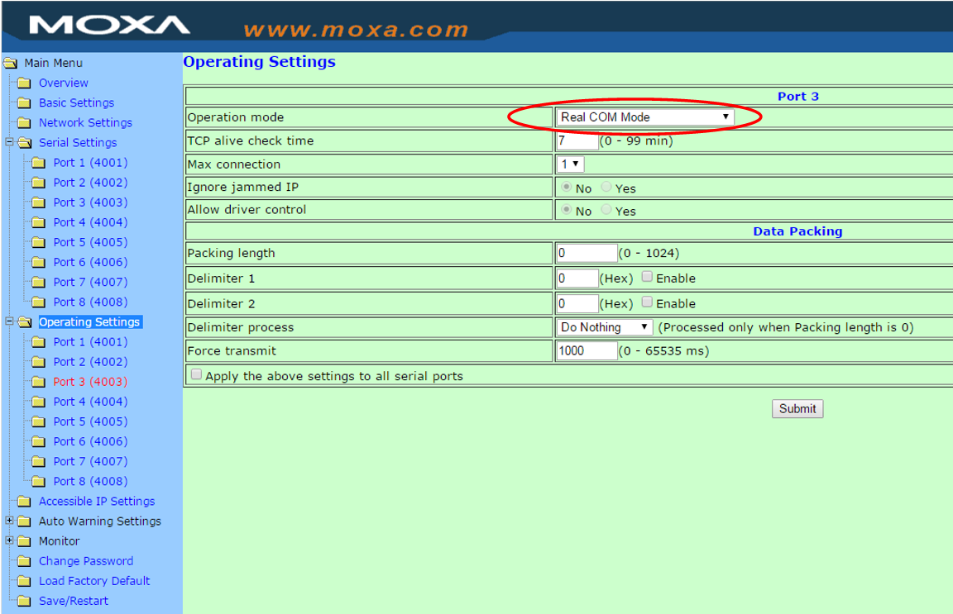Click the Auto Warning Settings folder icon
953x614 pixels.
(x=24, y=521)
